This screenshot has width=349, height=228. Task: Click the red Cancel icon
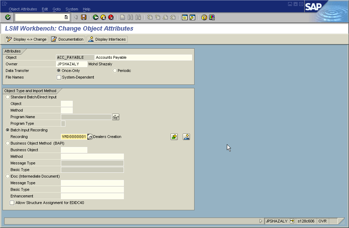coord(111,17)
